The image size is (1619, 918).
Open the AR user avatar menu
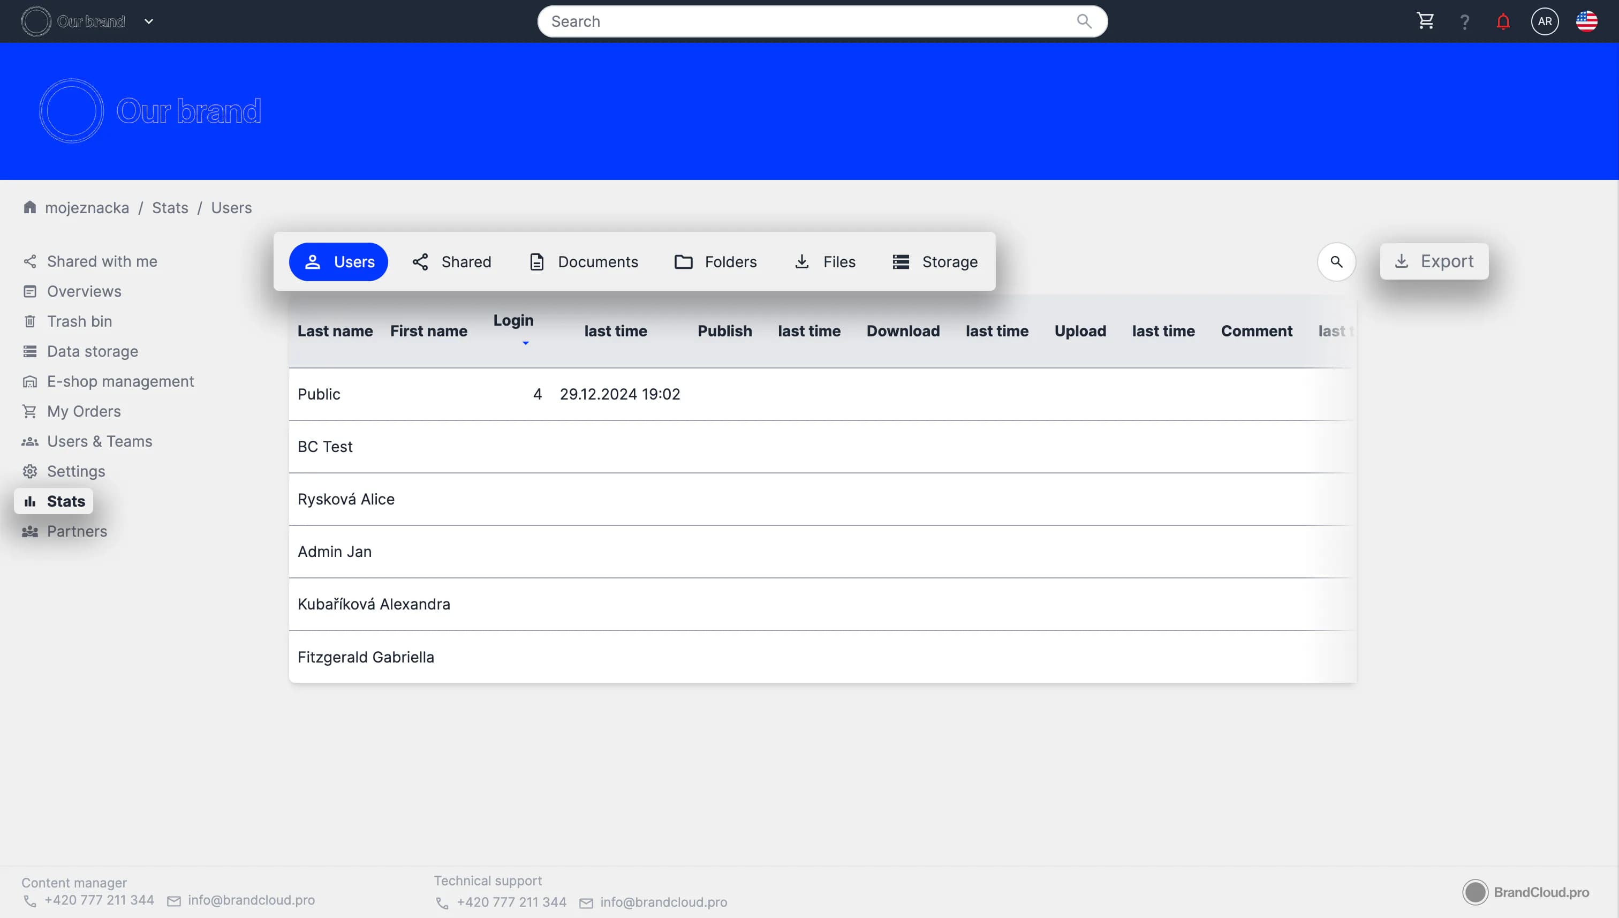1544,21
